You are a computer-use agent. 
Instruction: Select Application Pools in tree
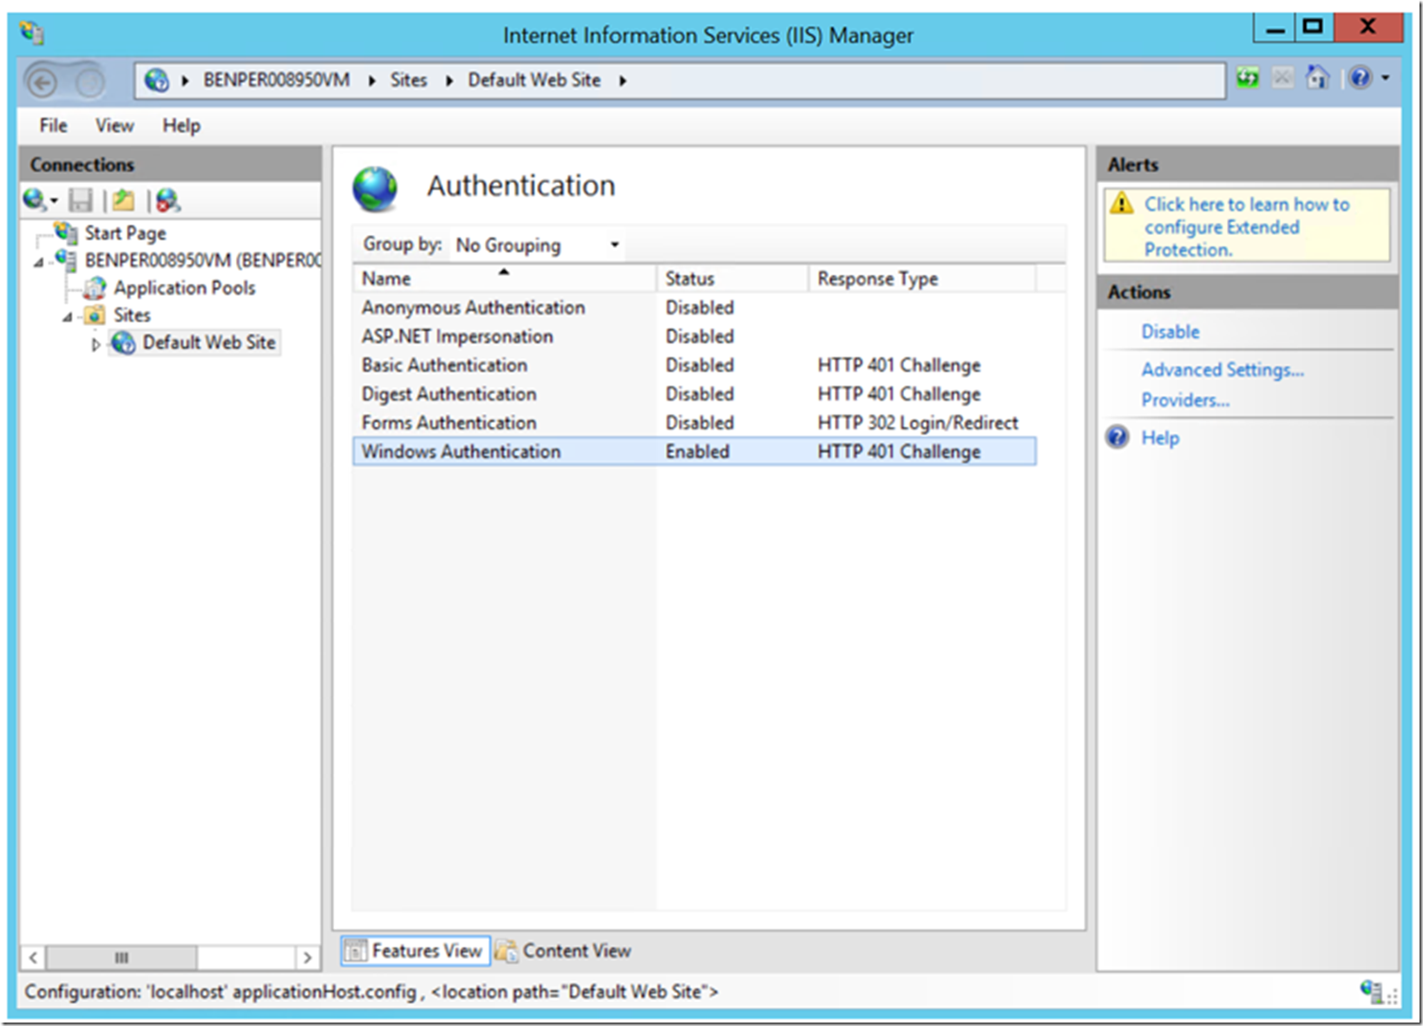pyautogui.click(x=184, y=288)
